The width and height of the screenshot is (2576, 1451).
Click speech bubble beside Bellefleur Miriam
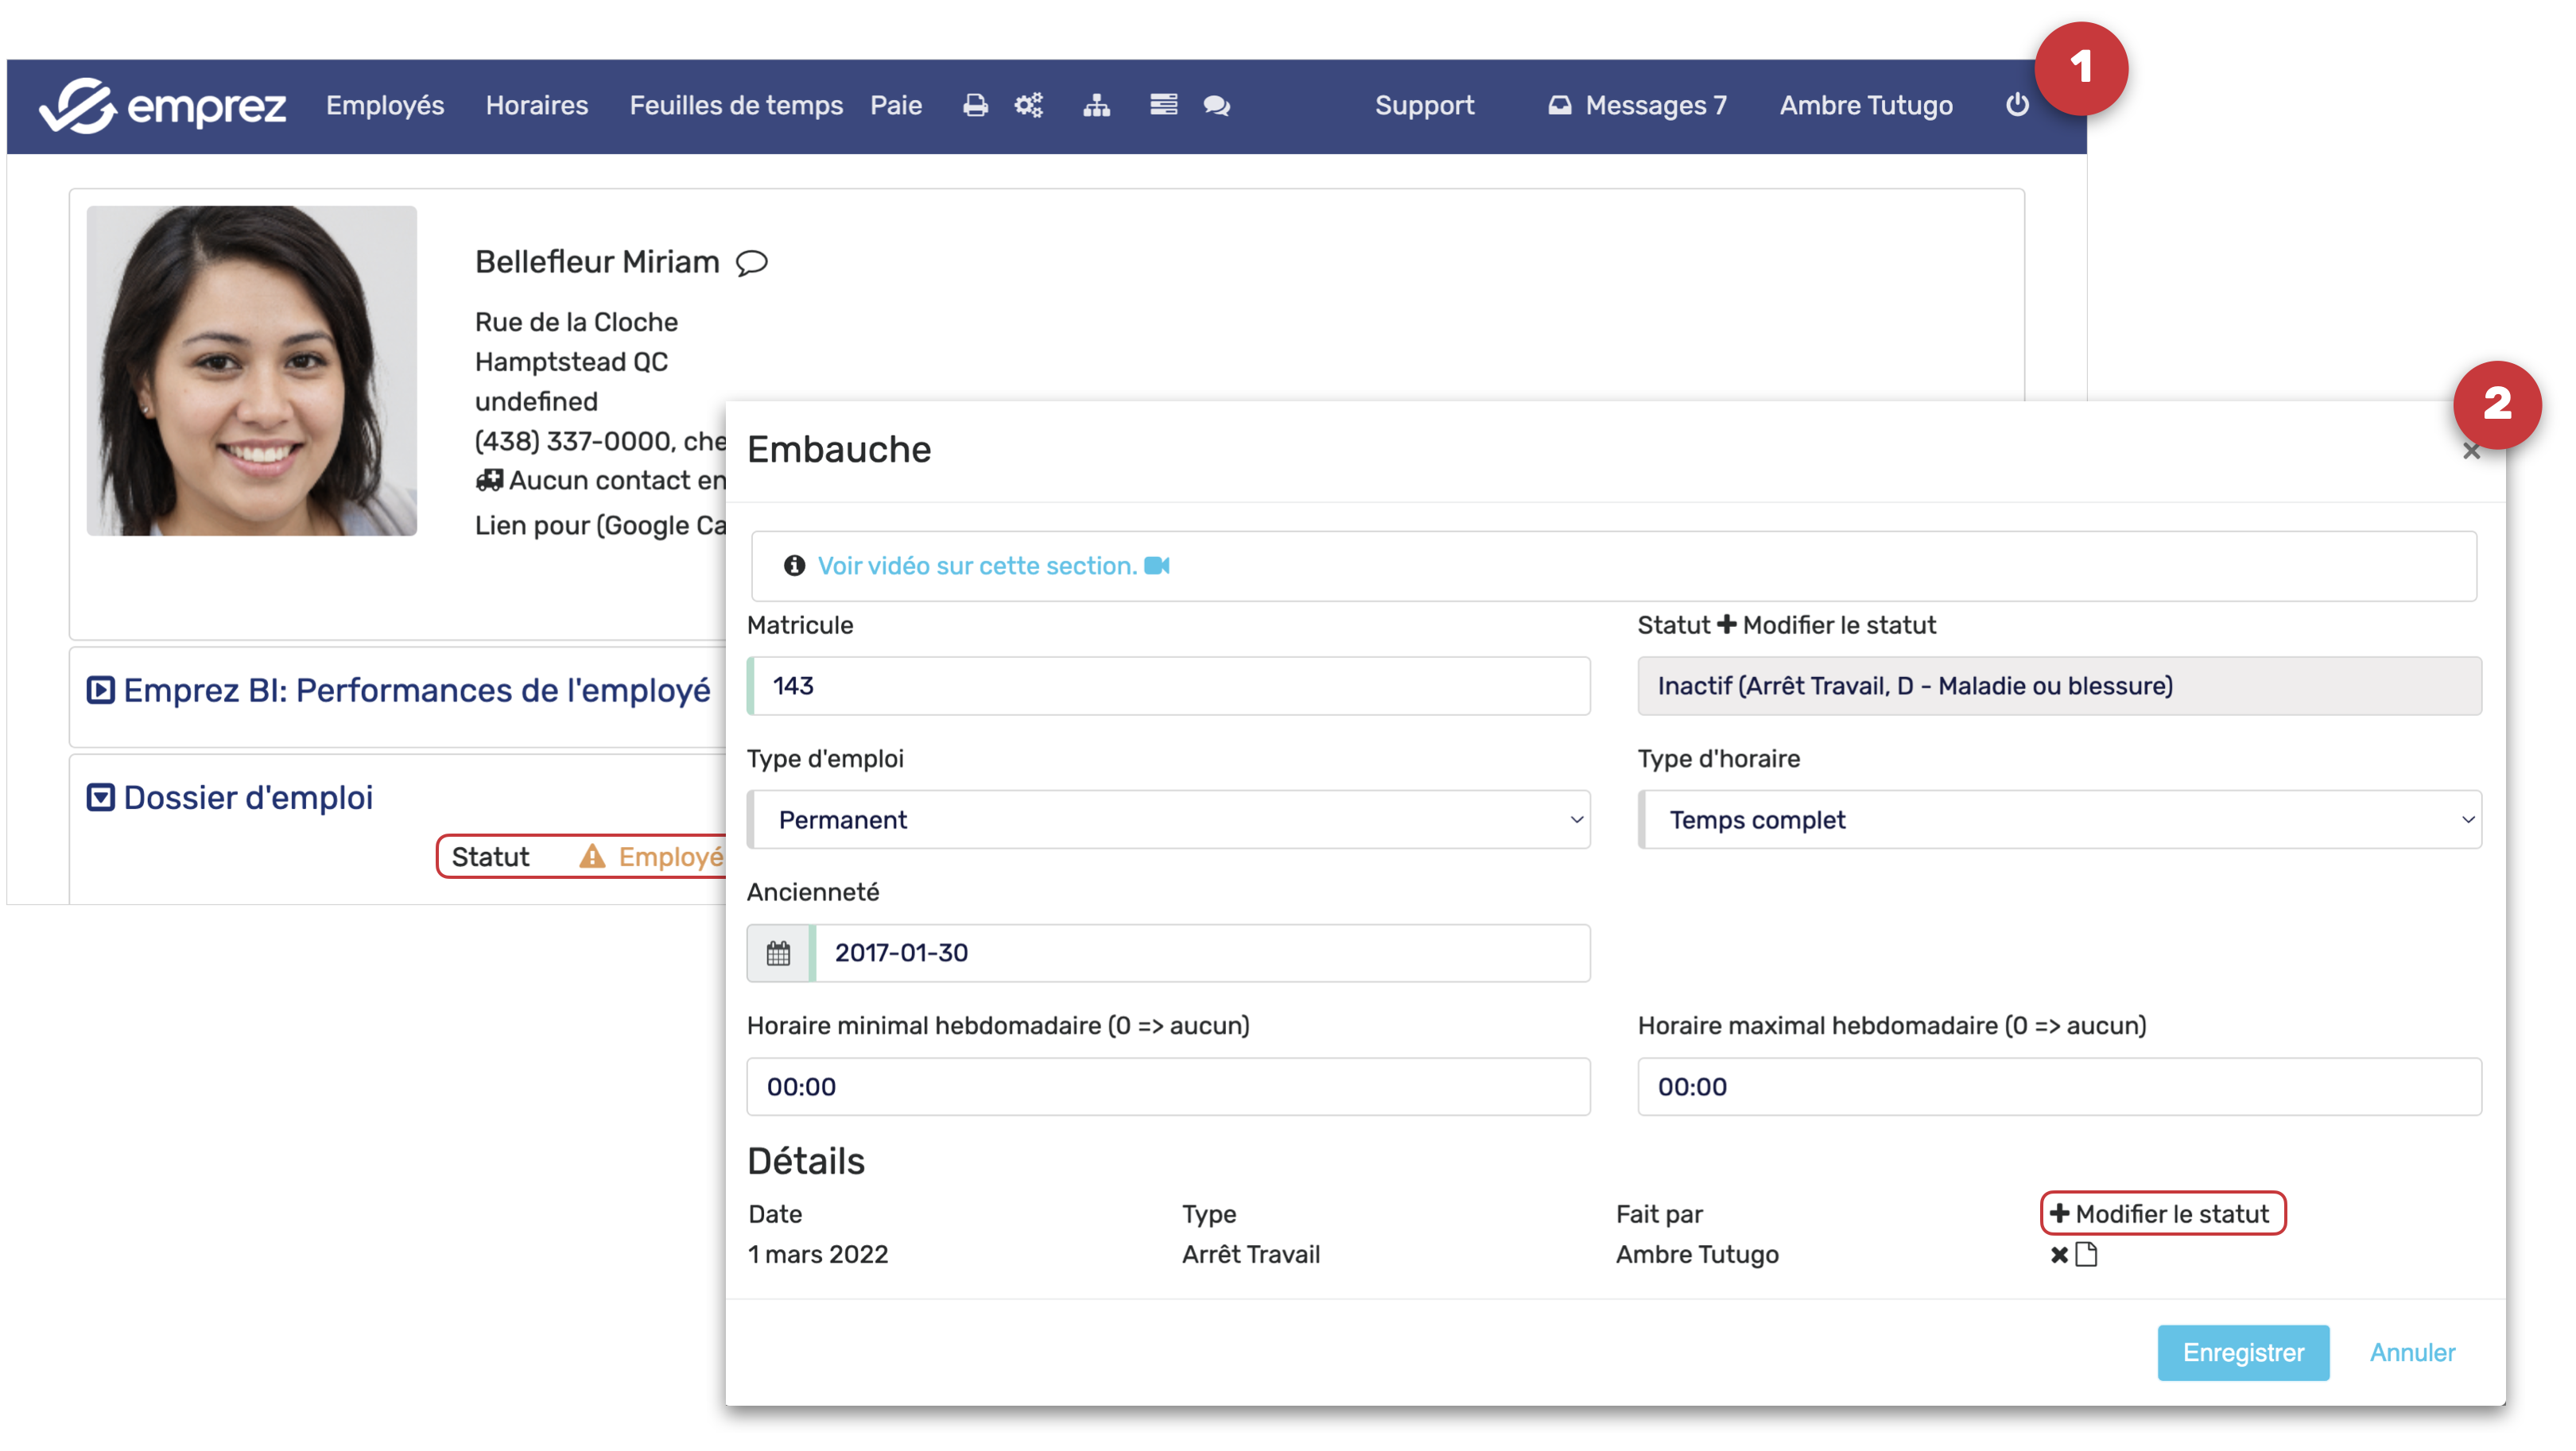click(x=752, y=263)
